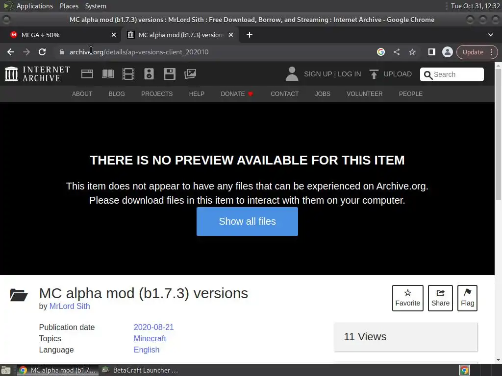Click the Internet Archive logo
This screenshot has width=502, height=376.
[37, 74]
